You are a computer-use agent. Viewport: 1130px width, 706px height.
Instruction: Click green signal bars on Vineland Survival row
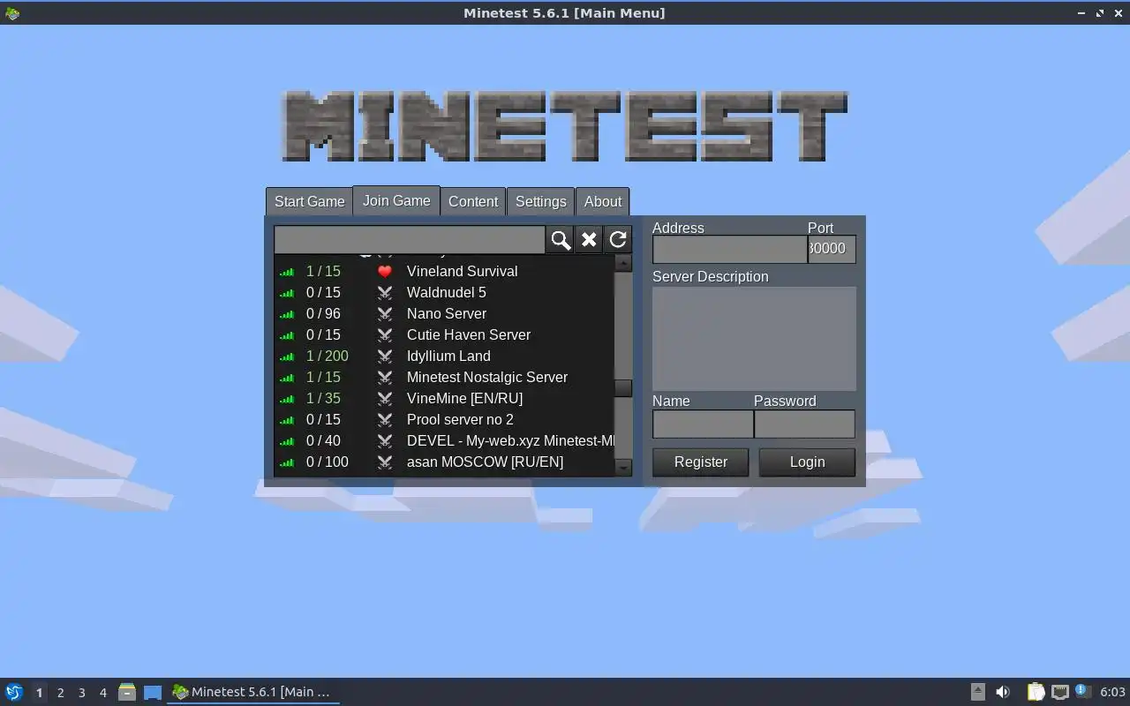(x=287, y=272)
